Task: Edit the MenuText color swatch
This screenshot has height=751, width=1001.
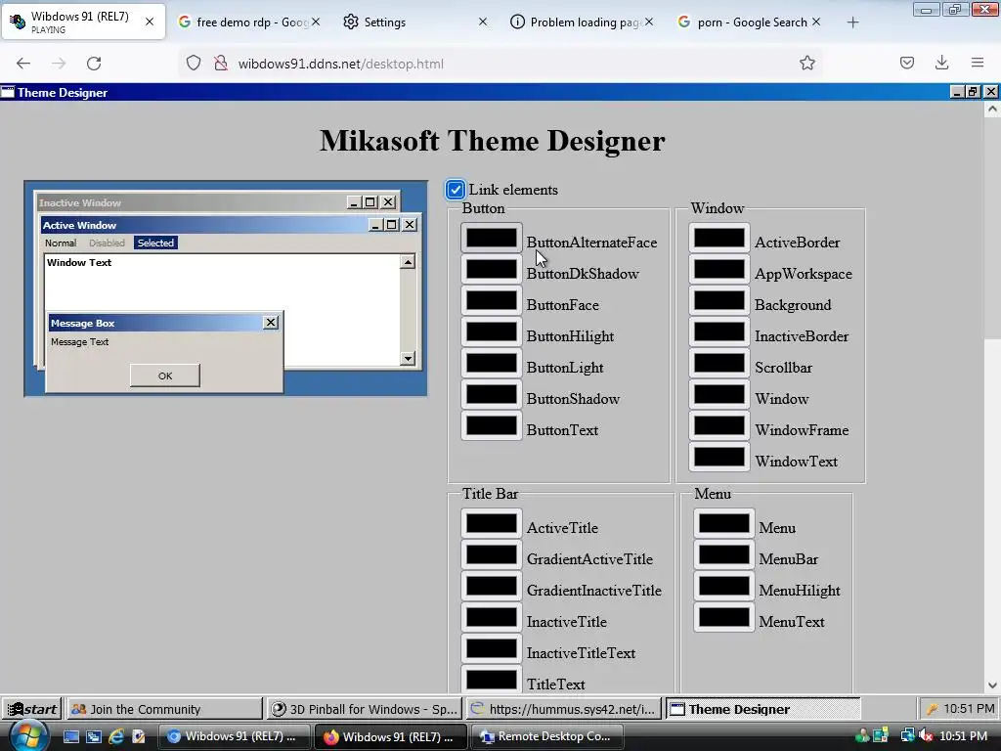Action: tap(723, 617)
